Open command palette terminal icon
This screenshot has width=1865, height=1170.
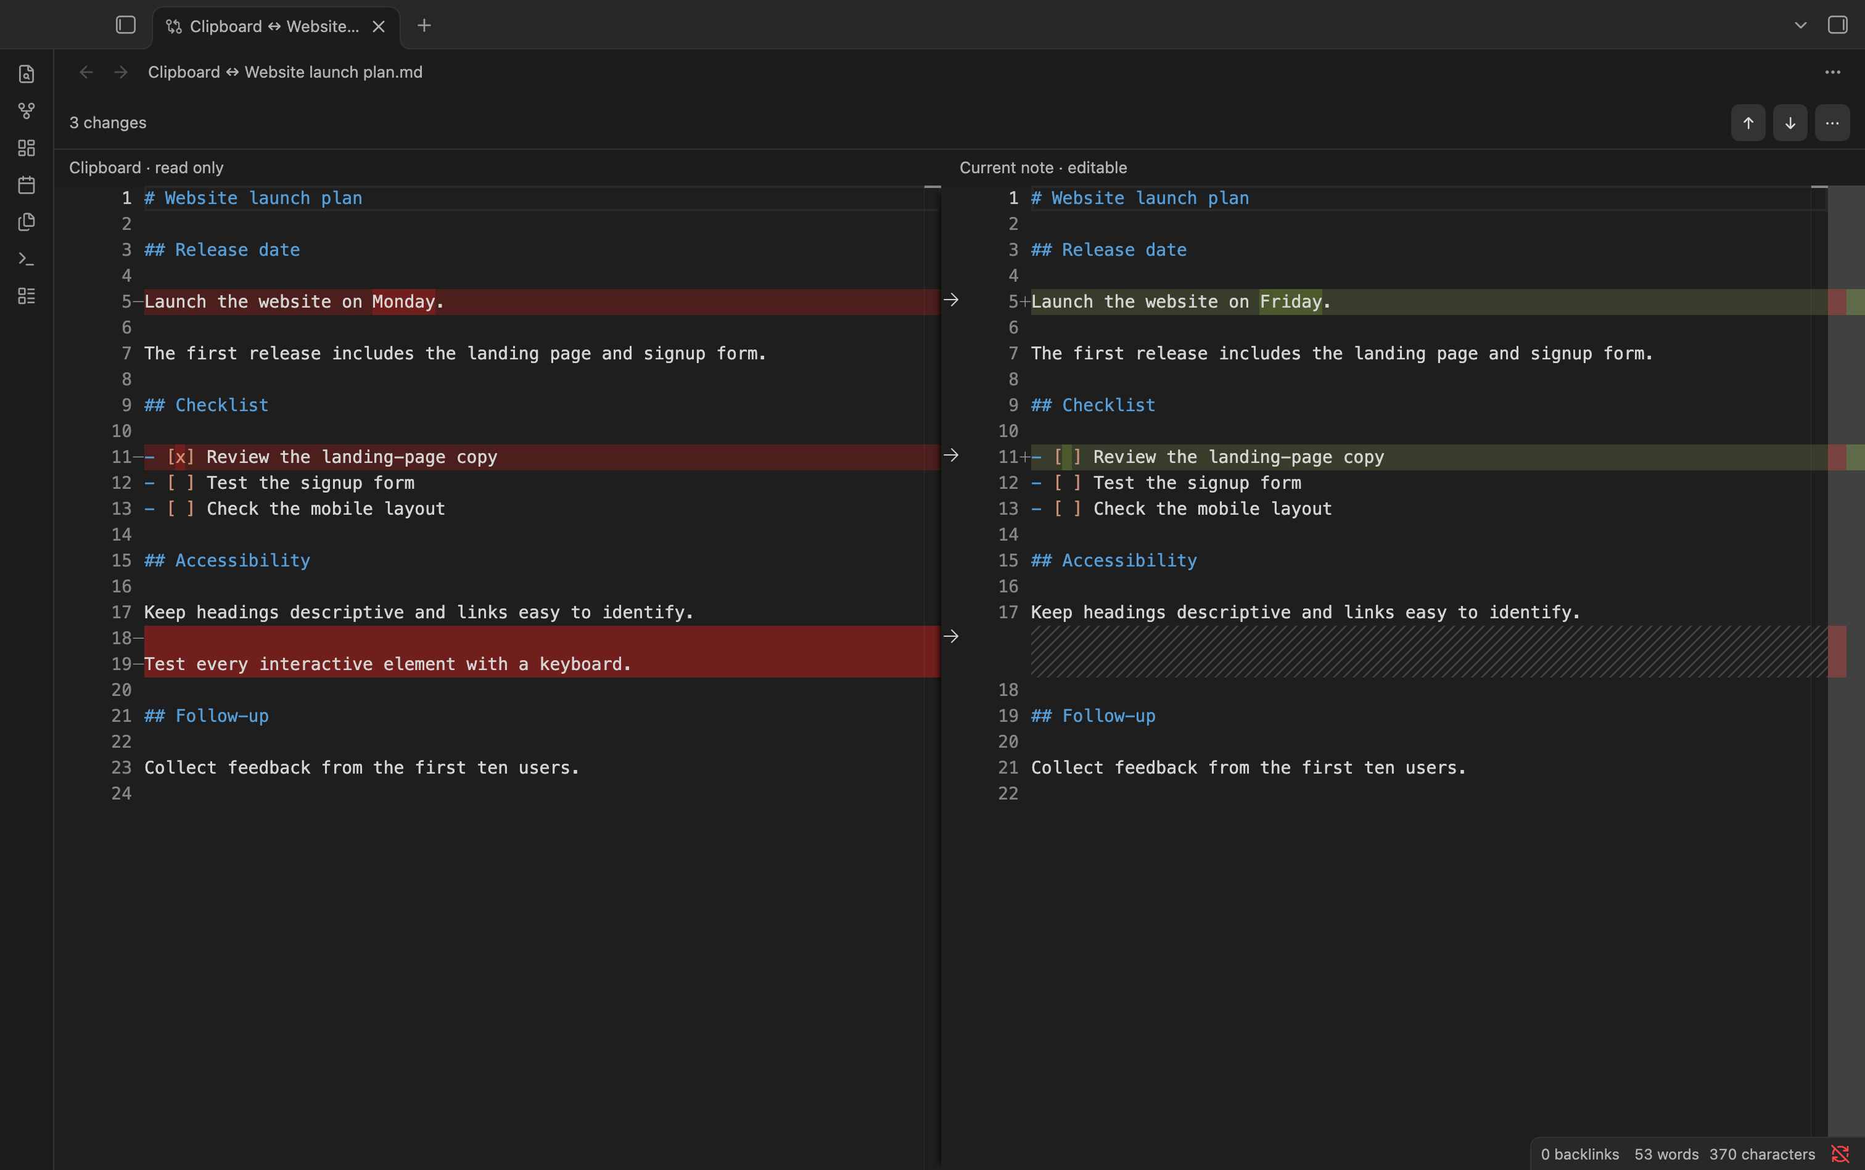point(27,258)
